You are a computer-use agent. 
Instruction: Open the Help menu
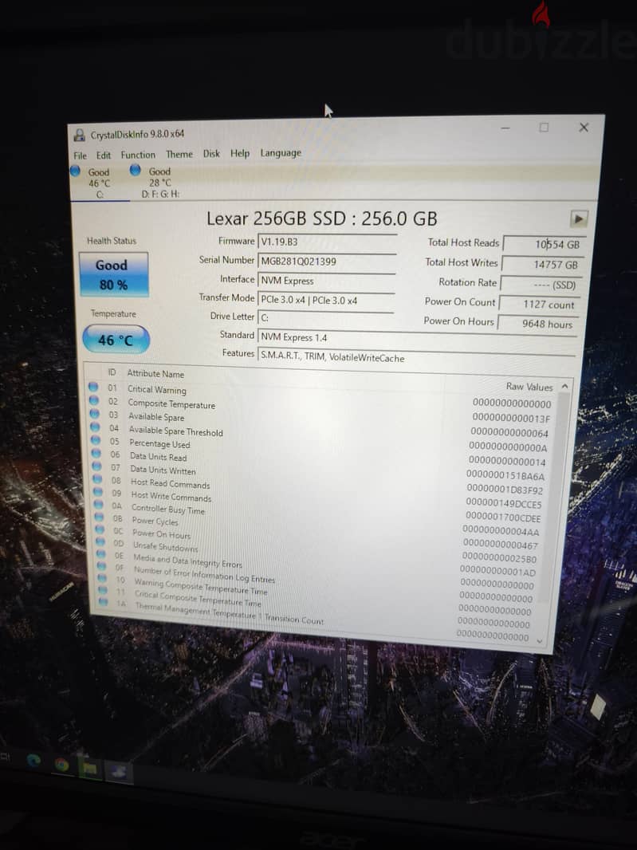tap(240, 153)
